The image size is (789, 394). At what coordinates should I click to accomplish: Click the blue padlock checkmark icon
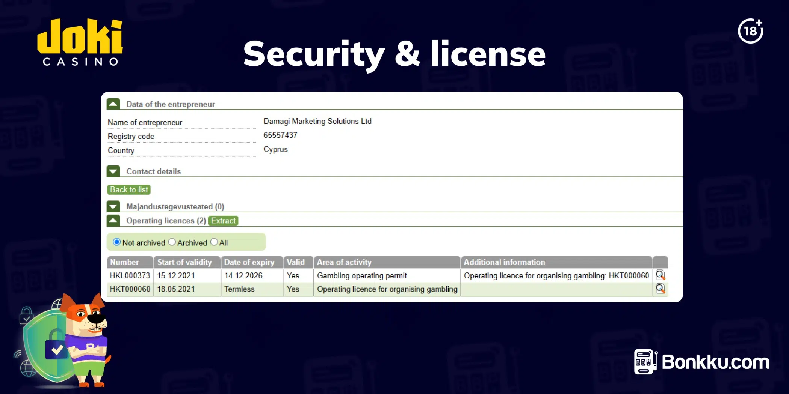coord(56,349)
